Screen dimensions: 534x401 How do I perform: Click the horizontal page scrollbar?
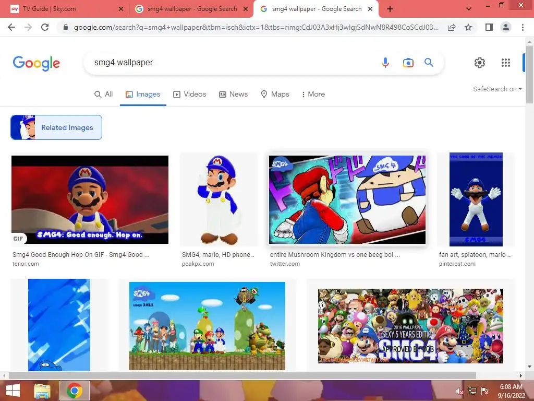242,375
